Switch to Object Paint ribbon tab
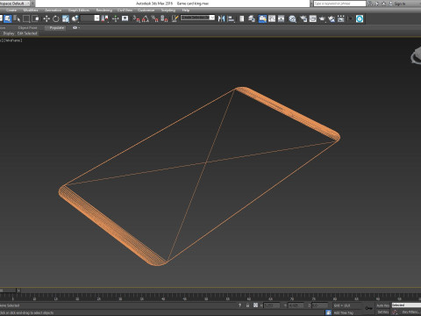This screenshot has height=316, width=421. tap(27, 28)
